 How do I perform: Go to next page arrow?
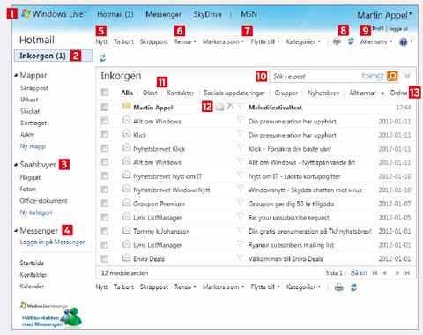[x=397, y=273]
